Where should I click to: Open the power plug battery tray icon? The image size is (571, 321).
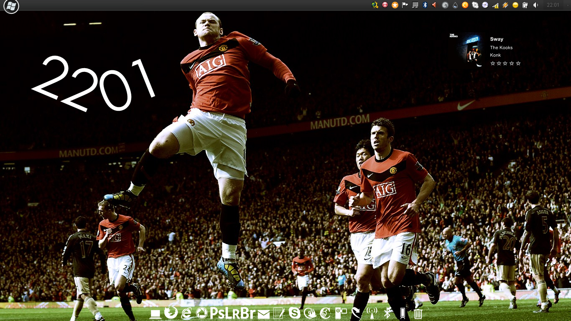coord(525,5)
